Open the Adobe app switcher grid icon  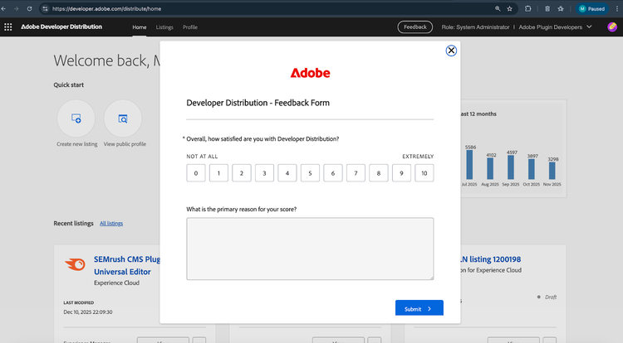[8, 27]
